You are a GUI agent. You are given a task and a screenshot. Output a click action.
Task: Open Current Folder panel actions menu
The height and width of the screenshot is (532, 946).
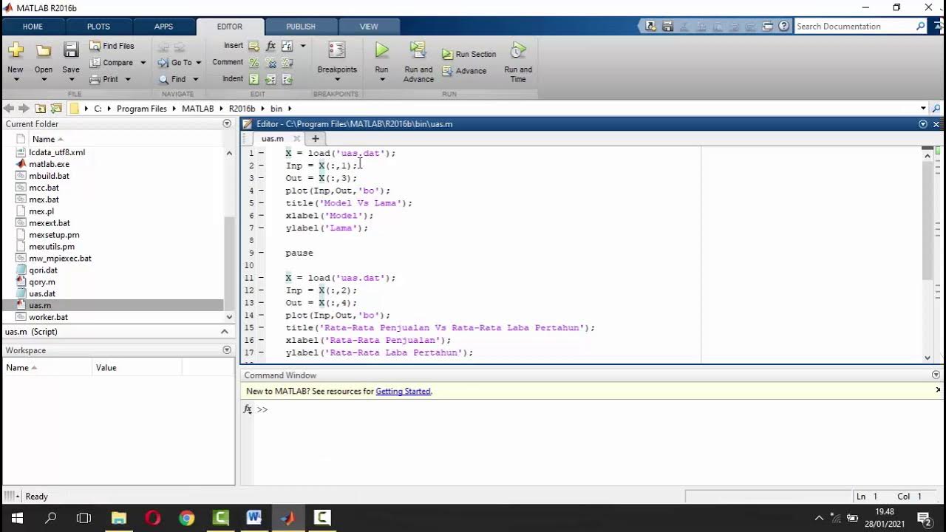click(x=227, y=124)
